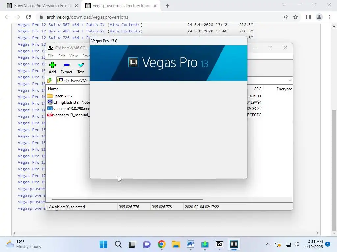Image resolution: width=337 pixels, height=252 pixels.
Task: Open Word from taskbar
Action: coord(191,244)
